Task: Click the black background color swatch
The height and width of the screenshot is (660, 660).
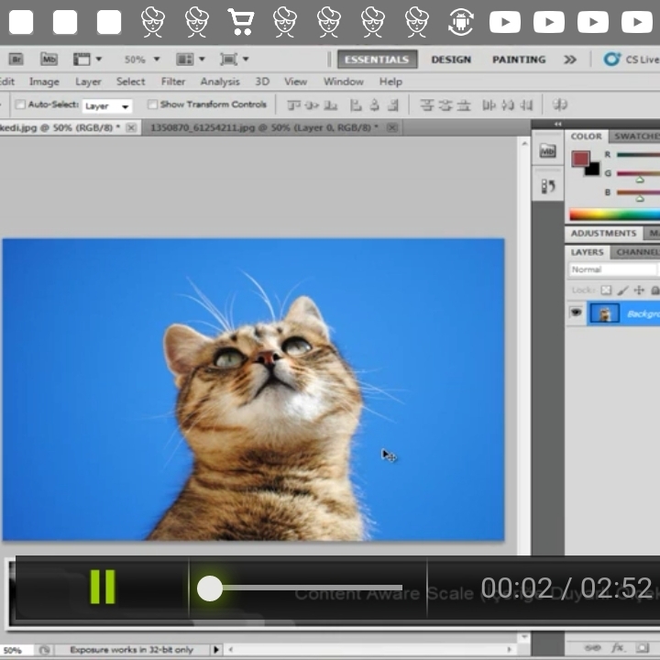Action: pos(593,170)
